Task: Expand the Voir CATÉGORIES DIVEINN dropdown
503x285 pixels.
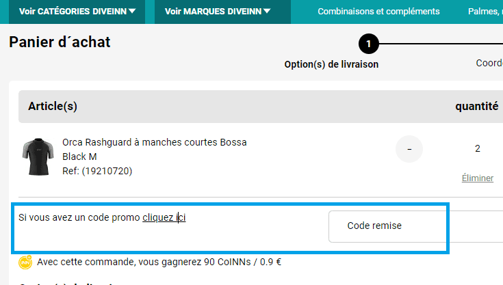Action: click(x=77, y=11)
